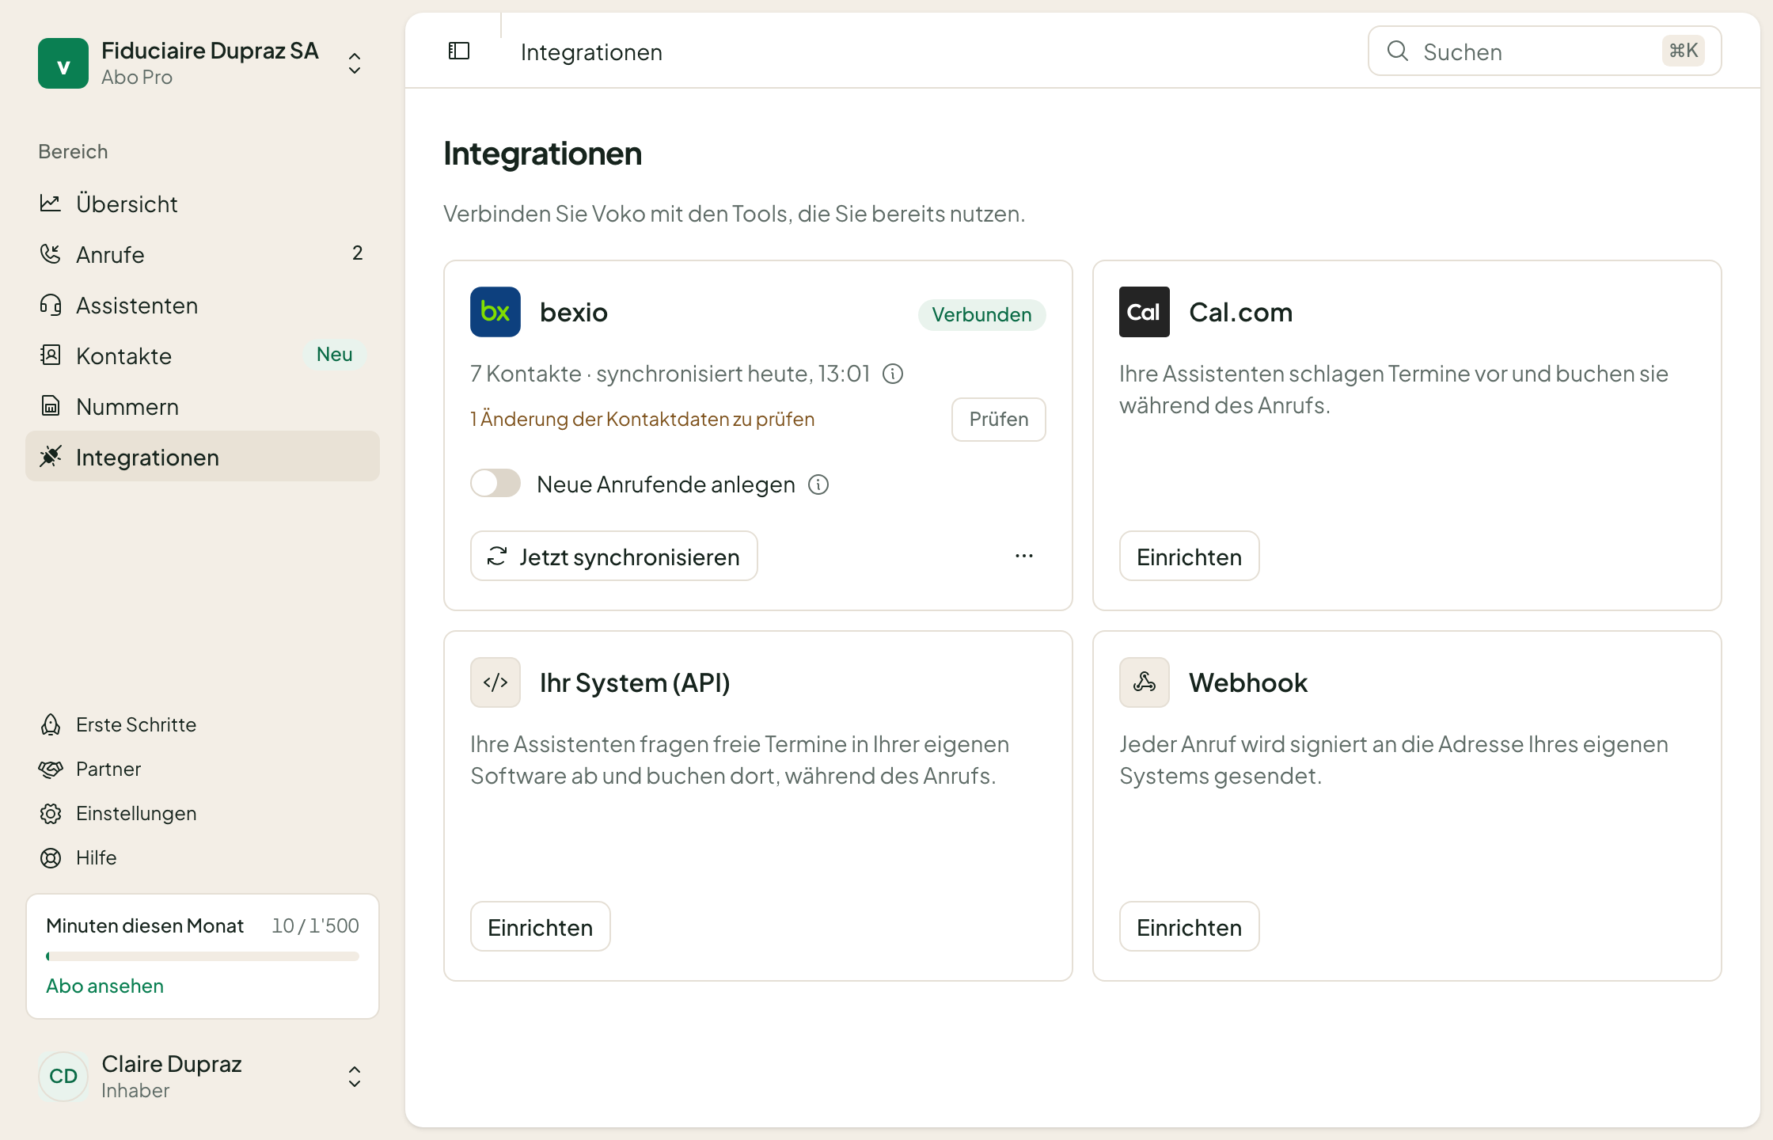Click the Neu badge next to Kontakte
The width and height of the screenshot is (1773, 1140).
pos(334,355)
